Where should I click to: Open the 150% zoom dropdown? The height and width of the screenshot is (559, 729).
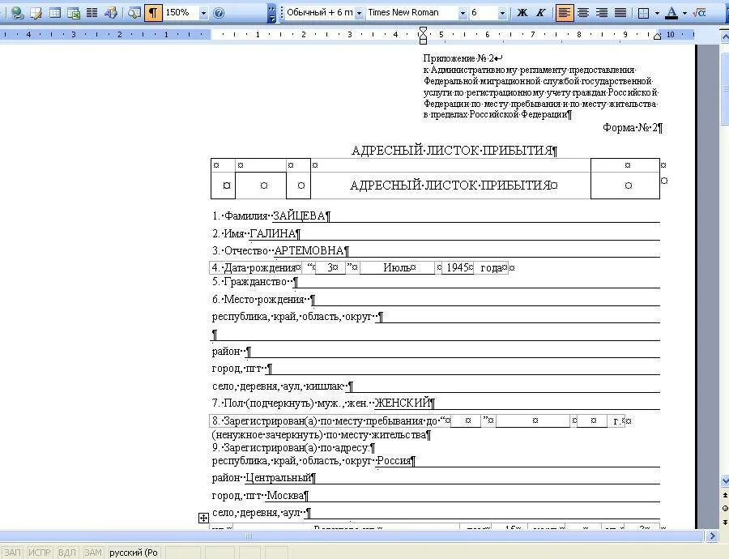tap(203, 13)
